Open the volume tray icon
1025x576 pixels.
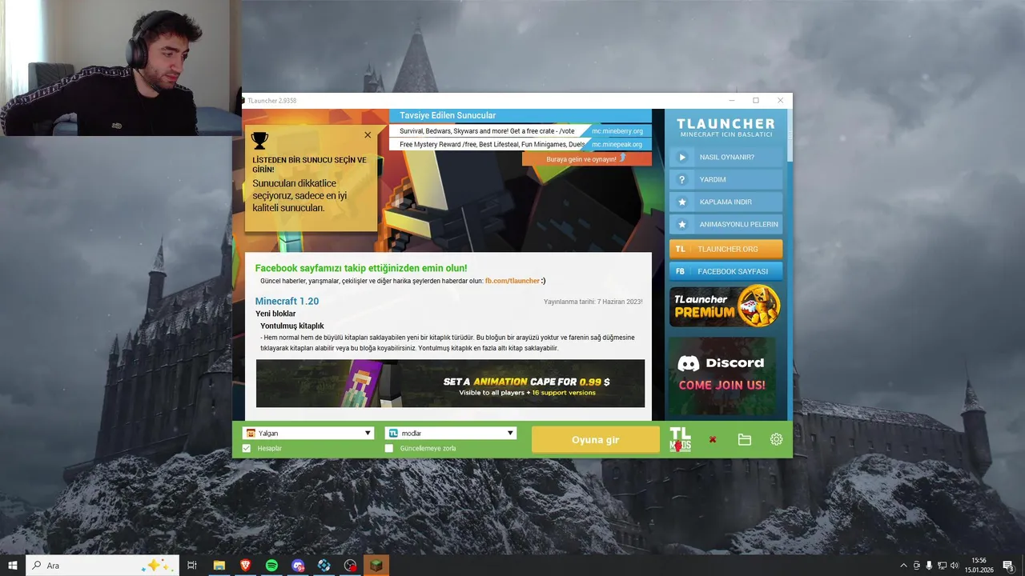pyautogui.click(x=955, y=566)
